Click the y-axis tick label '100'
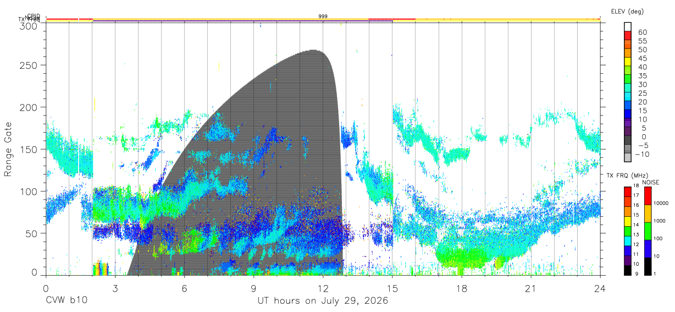Screen dimensions: 675x312 coord(29,191)
